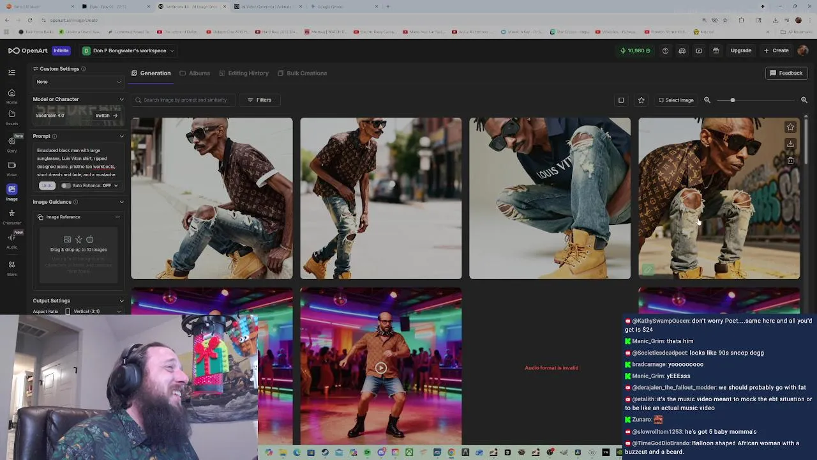Open the Character section
Viewport: 817px width, 460px height.
tap(11, 217)
